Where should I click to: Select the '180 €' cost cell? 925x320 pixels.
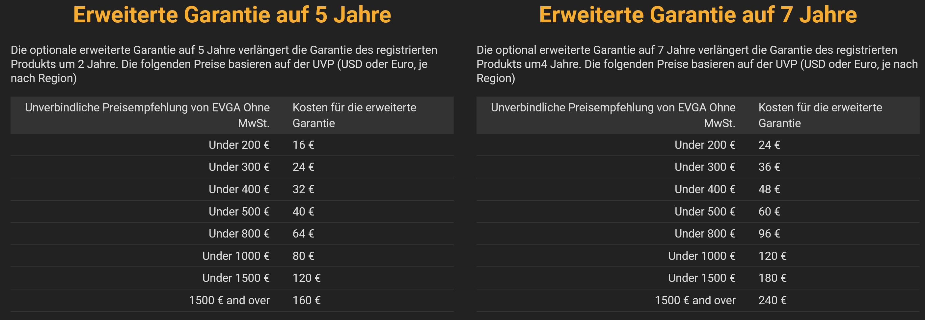(x=773, y=278)
